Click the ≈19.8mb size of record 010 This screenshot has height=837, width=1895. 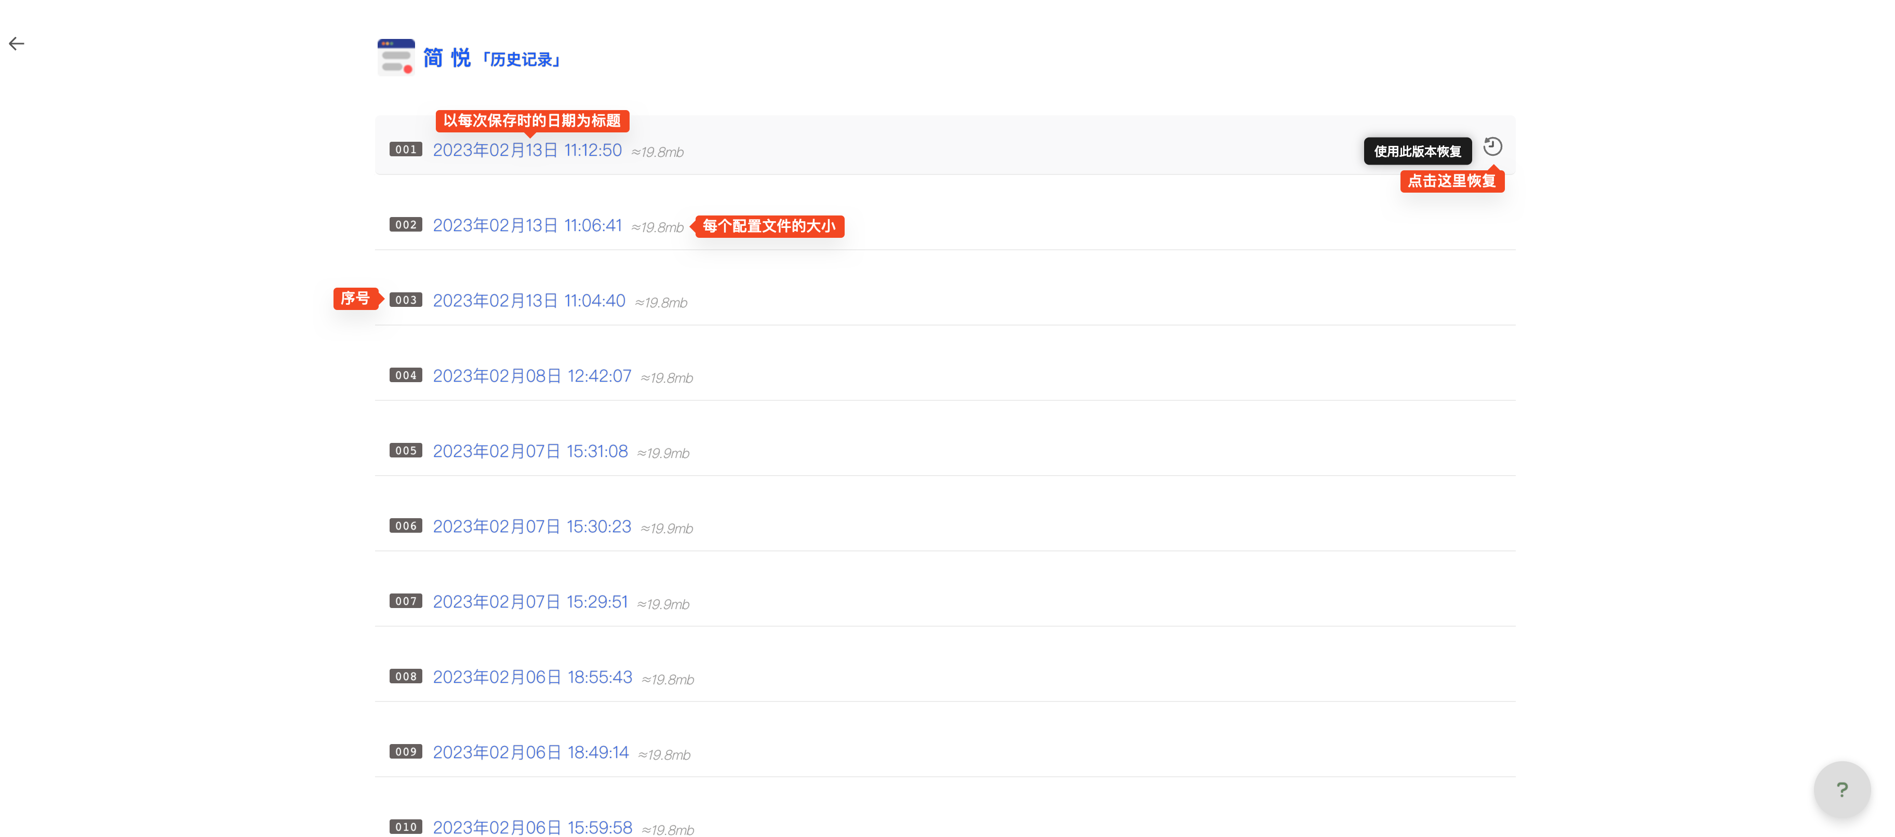668,830
